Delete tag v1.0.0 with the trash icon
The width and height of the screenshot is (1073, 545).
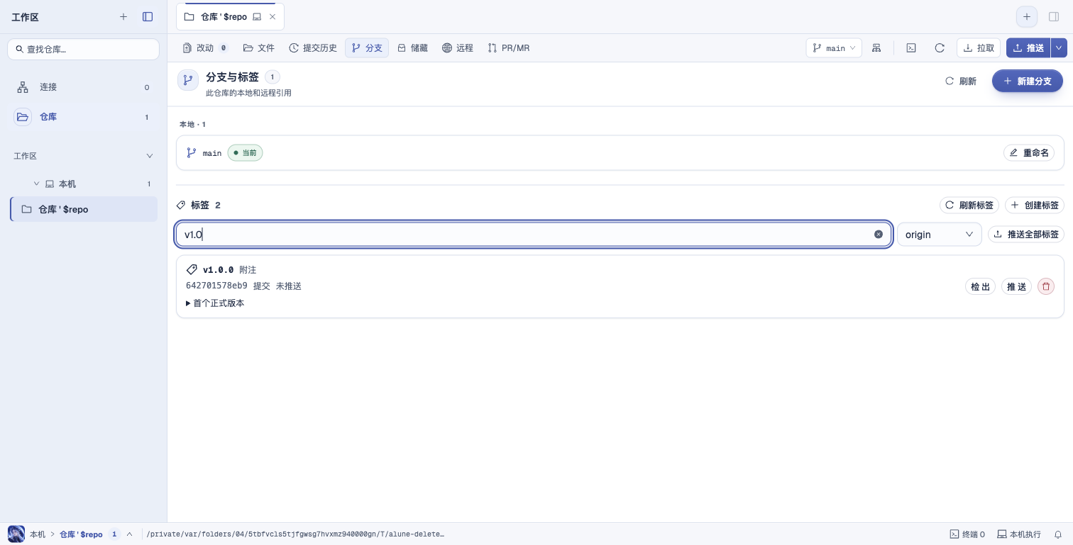1046,286
